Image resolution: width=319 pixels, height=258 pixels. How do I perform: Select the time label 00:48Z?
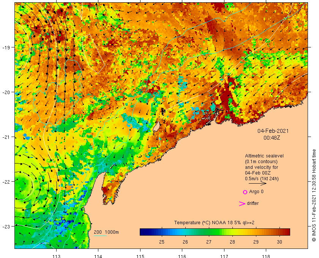(x=272, y=138)
